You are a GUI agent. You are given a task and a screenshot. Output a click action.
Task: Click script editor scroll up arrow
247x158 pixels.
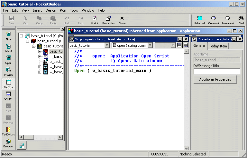(186, 51)
